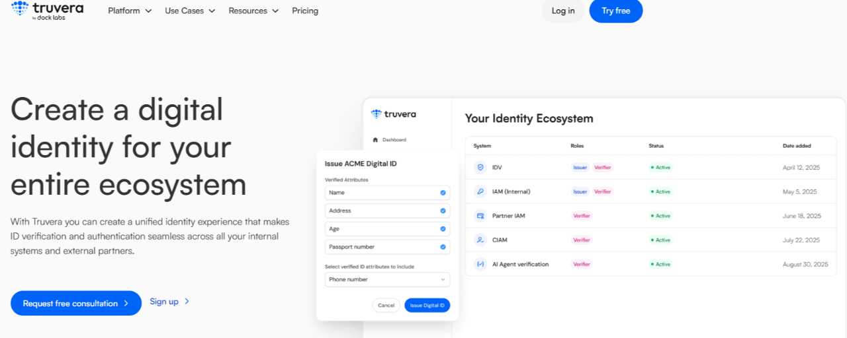This screenshot has height=338, width=847.
Task: Click the Your Identity Ecosystem heading
Action: tap(529, 119)
